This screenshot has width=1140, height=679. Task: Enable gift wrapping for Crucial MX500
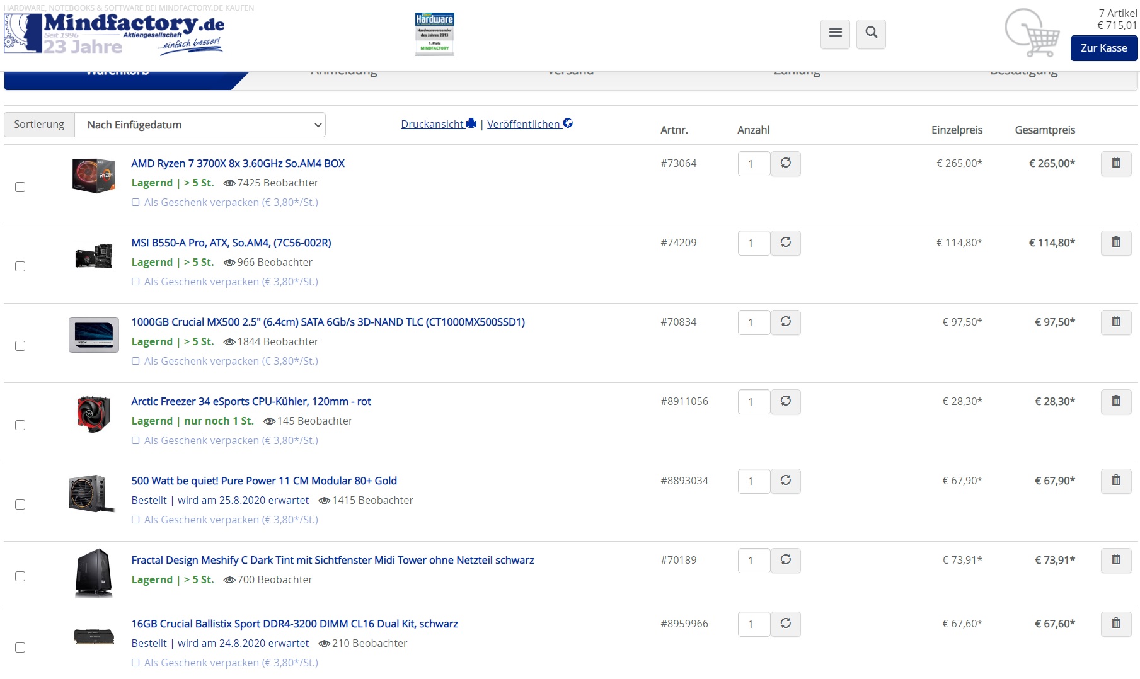tap(135, 361)
